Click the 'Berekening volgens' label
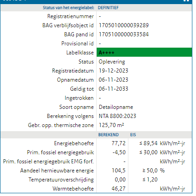196x196 pixels. (70, 116)
